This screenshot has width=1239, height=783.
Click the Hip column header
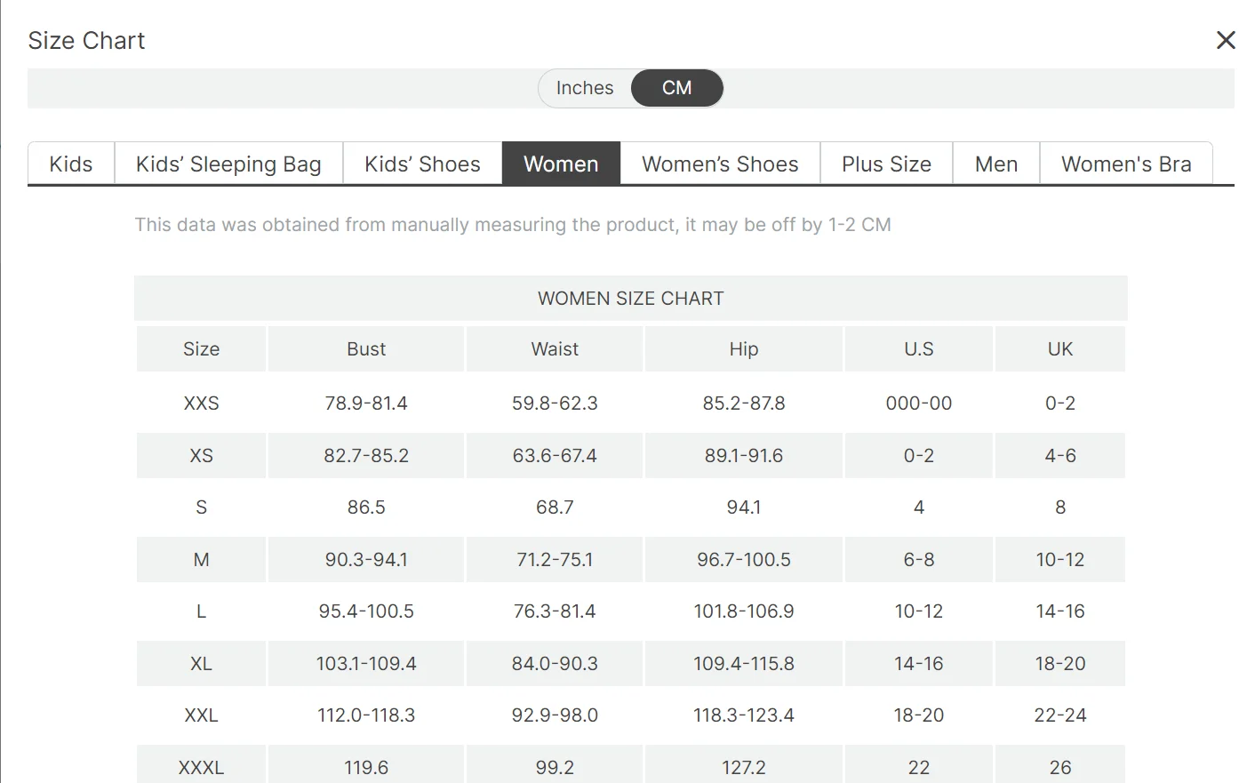tap(744, 349)
